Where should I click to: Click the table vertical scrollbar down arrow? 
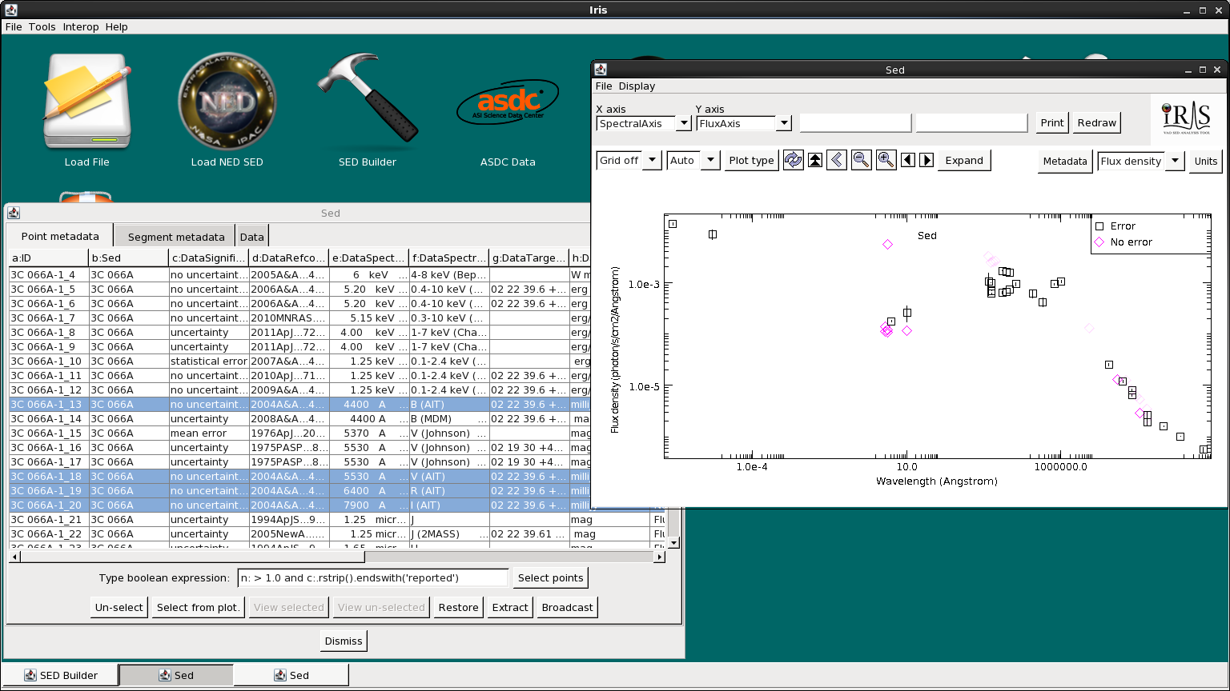pyautogui.click(x=674, y=542)
